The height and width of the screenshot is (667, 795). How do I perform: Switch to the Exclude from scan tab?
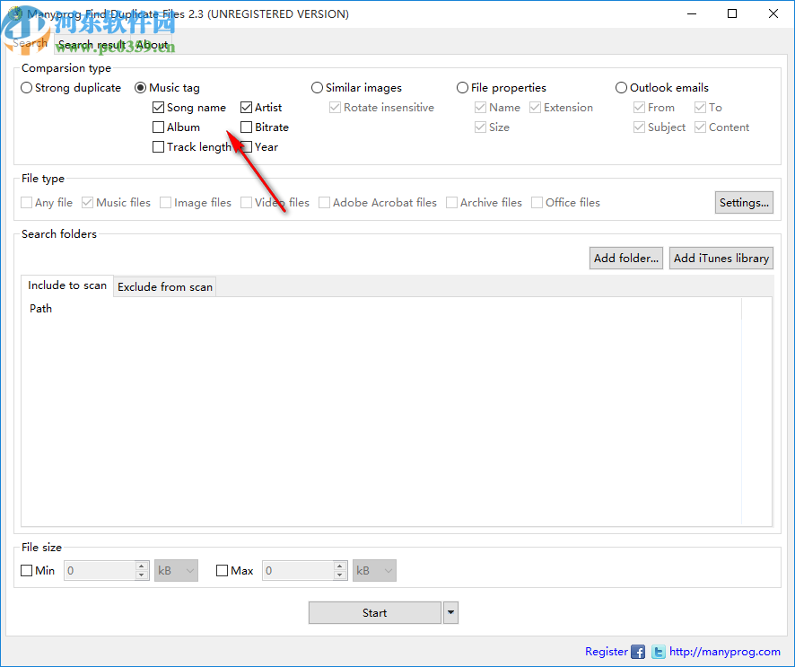pos(164,286)
